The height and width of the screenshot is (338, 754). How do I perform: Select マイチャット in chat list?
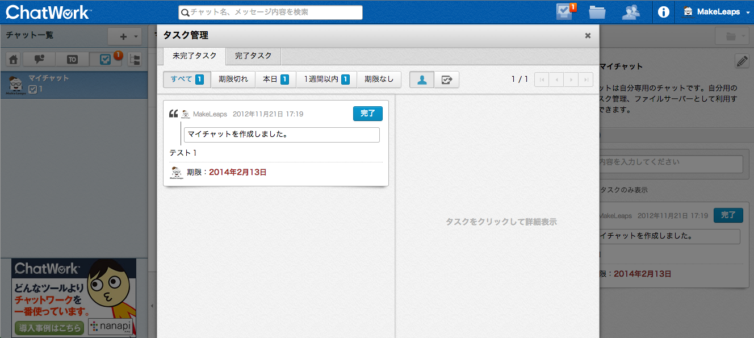(74, 84)
